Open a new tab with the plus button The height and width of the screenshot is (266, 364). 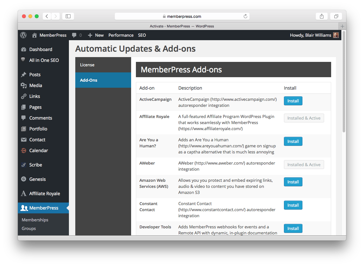(342, 26)
